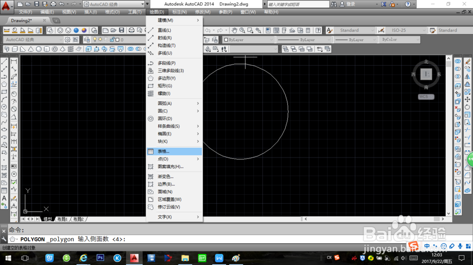Expand 圆弧(A) arc submenu
Viewport: 473px width, 265px height.
(x=175, y=103)
